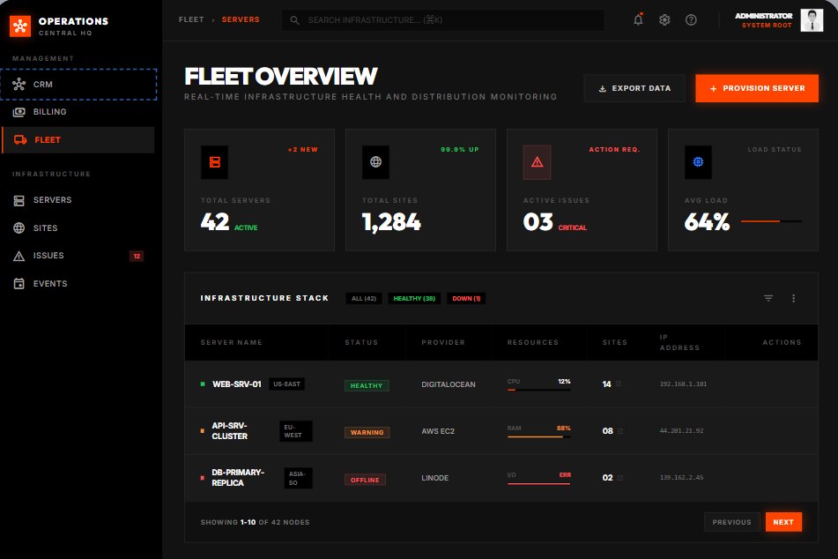The height and width of the screenshot is (559, 838).
Task: Click the Active Issues warning icon
Action: tap(538, 162)
